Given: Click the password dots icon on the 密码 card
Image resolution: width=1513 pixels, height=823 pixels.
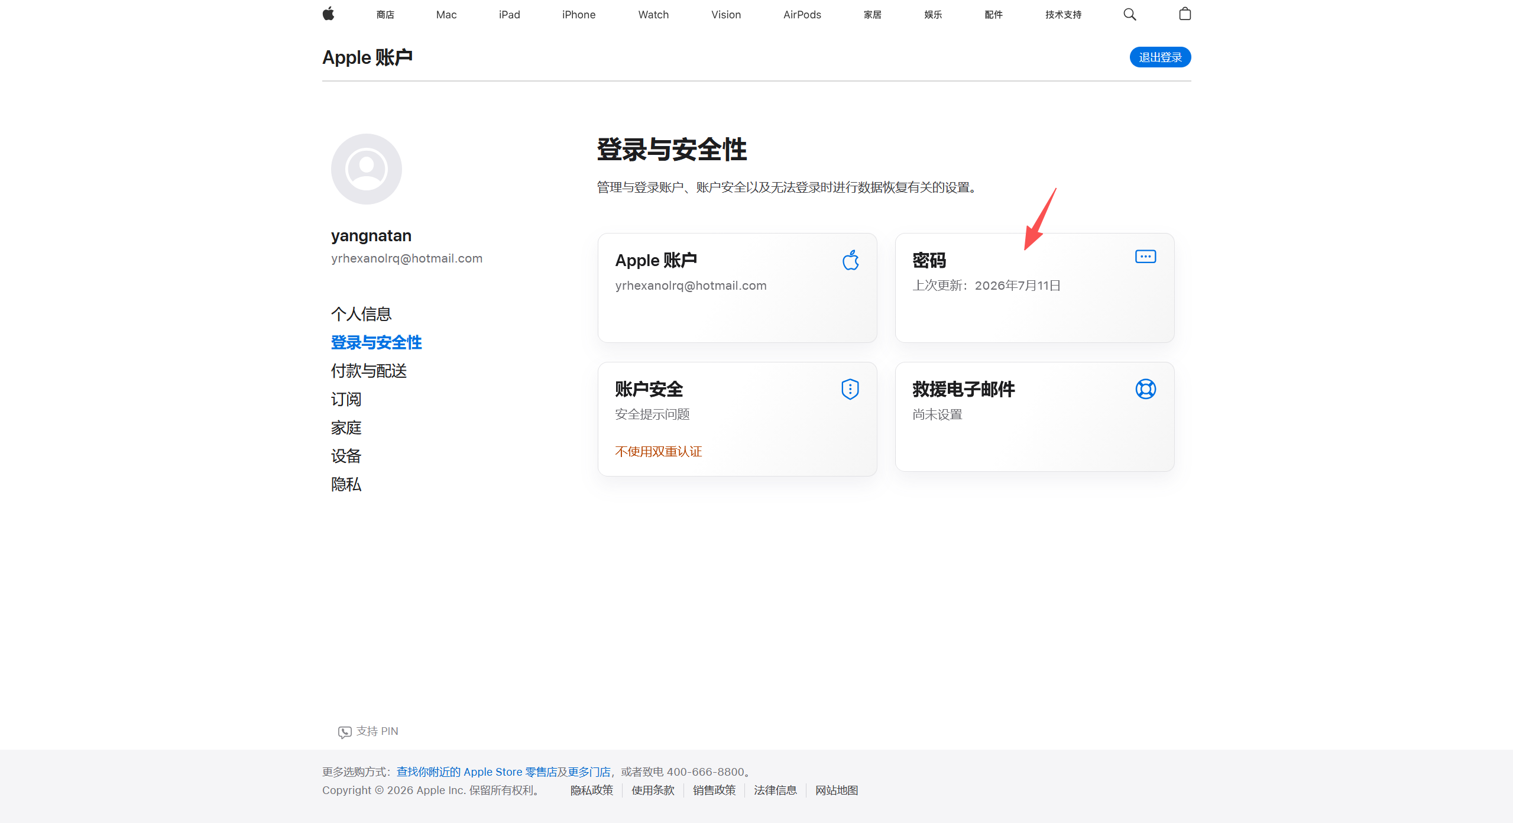Looking at the screenshot, I should click(x=1145, y=257).
